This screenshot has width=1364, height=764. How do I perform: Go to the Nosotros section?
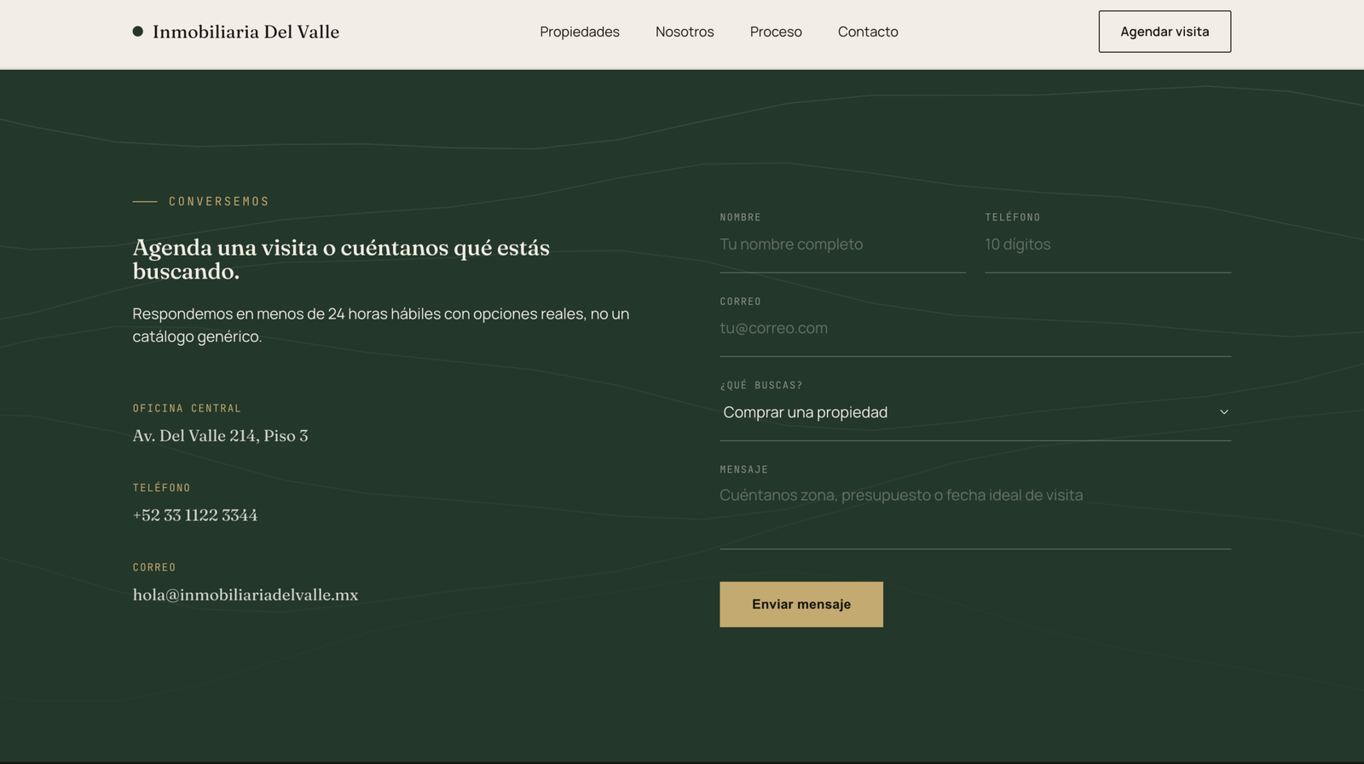685,32
